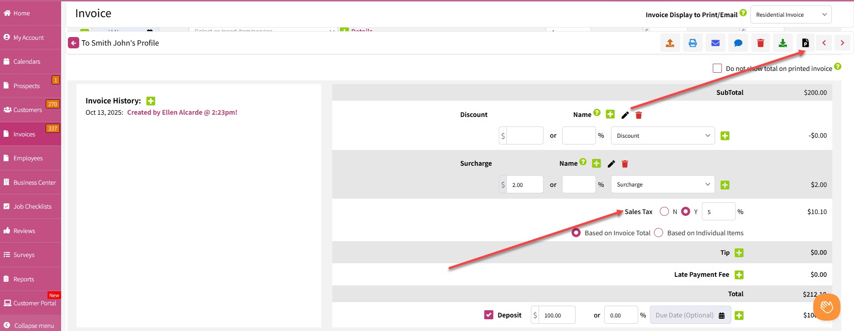
Task: Open Business Center in the sidebar
Action: (30, 182)
